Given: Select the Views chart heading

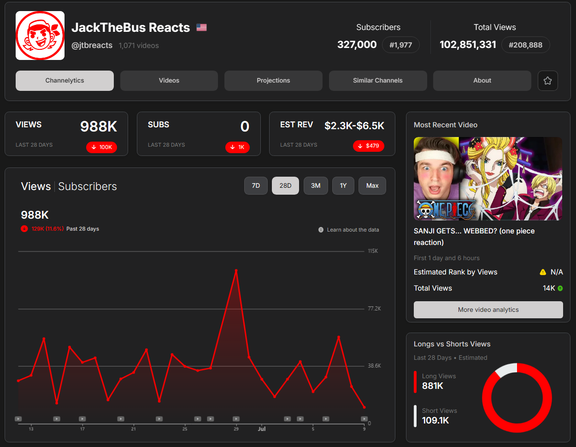Looking at the screenshot, I should pos(36,186).
